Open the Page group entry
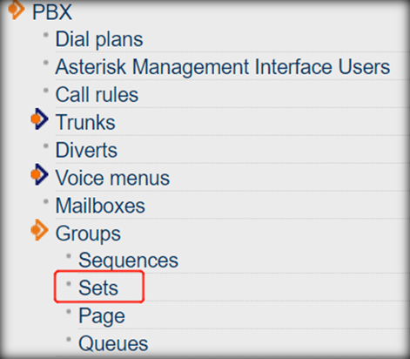The image size is (410, 359). click(102, 316)
